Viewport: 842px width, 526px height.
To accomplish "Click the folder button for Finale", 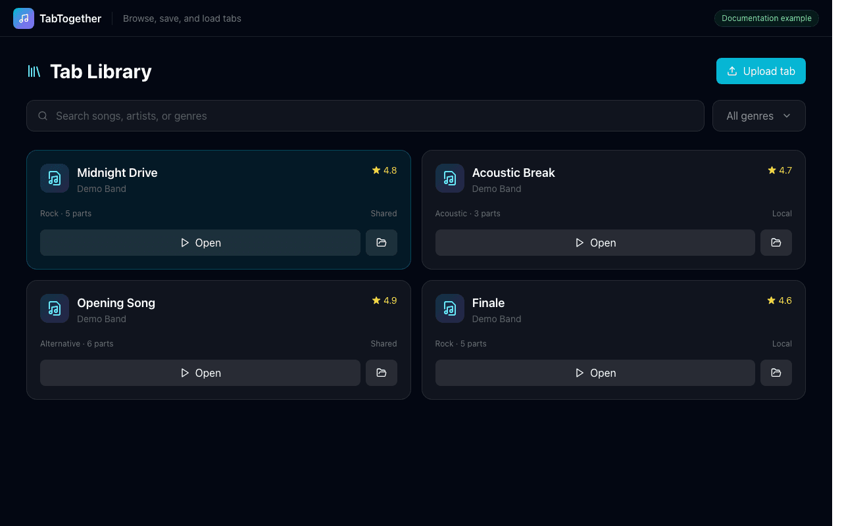I will [776, 373].
